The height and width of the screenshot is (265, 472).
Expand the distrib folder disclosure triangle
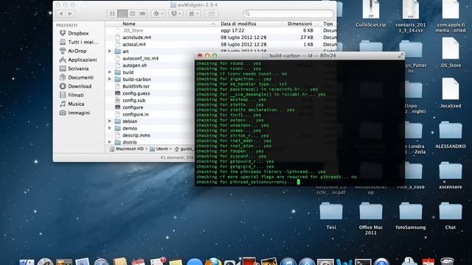(x=110, y=142)
